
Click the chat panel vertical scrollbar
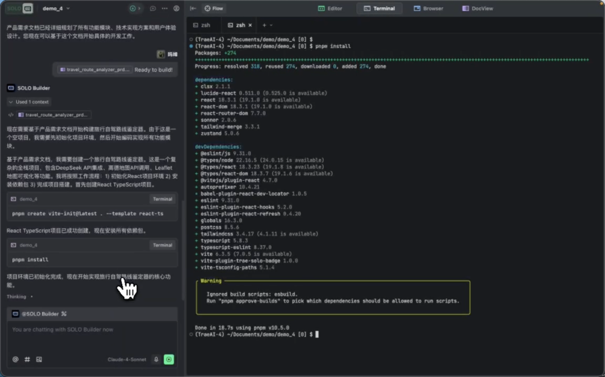click(183, 250)
